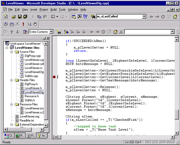The height and width of the screenshot is (145, 180).
Task: Toggle breakpoint using the hand icon
Action: (x=35, y=24)
